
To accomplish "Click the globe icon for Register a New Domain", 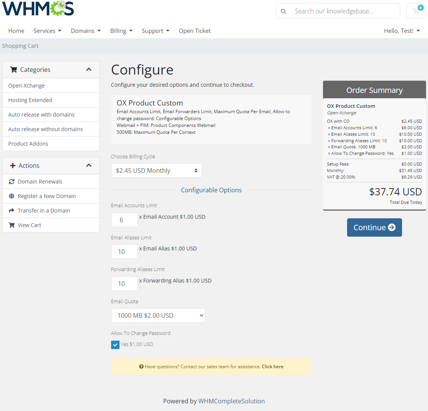I will pos(11,196).
